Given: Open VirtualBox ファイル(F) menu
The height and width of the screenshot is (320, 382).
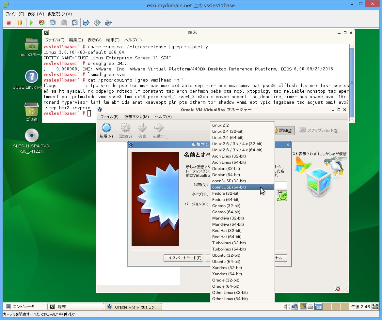Looking at the screenshot, I should (109, 117).
